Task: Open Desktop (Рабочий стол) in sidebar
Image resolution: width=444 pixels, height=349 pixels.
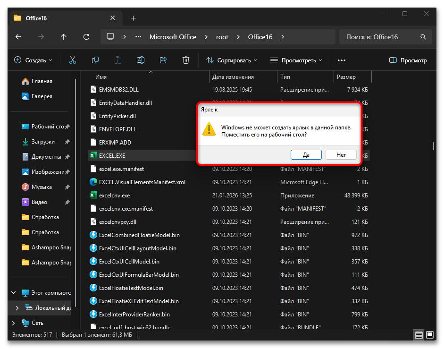Action: 42,127
